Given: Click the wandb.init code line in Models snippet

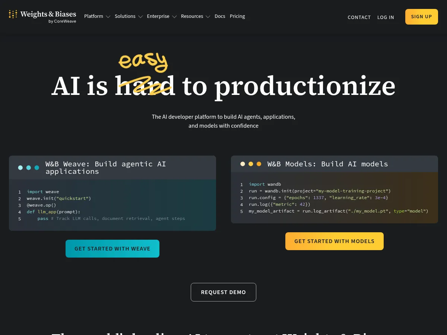Looking at the screenshot, I should [x=320, y=191].
